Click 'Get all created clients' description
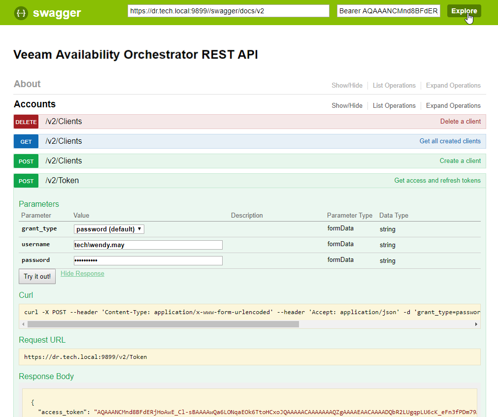Screen dimensions: 498x417 (450, 141)
